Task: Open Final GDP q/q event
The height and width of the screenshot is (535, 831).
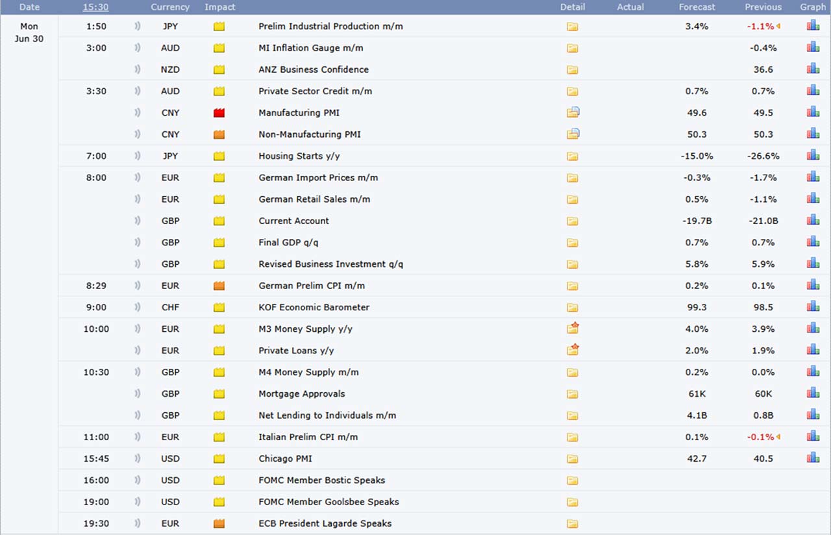Action: click(x=288, y=242)
